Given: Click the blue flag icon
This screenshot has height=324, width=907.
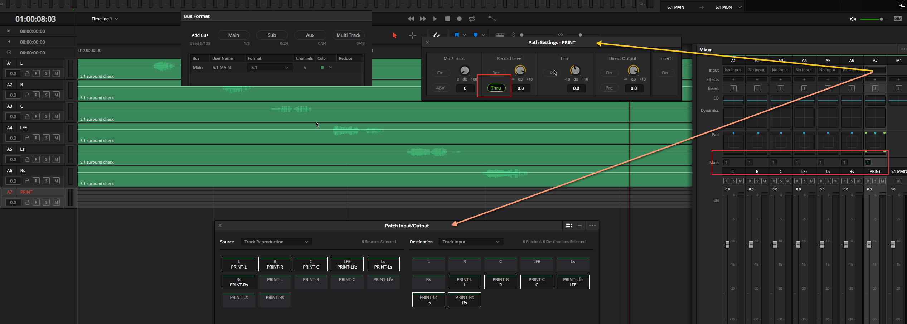Looking at the screenshot, I should tap(456, 35).
